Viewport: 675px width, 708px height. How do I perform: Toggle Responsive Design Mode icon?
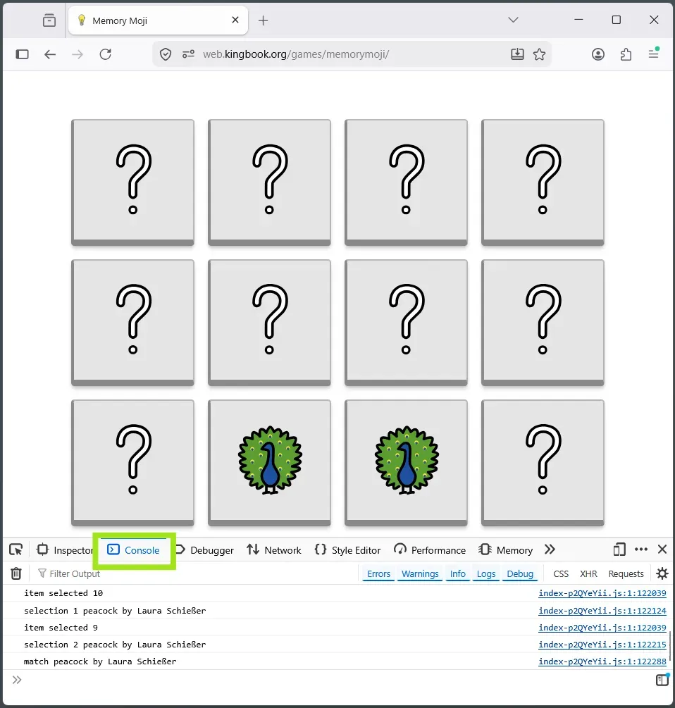pyautogui.click(x=619, y=549)
